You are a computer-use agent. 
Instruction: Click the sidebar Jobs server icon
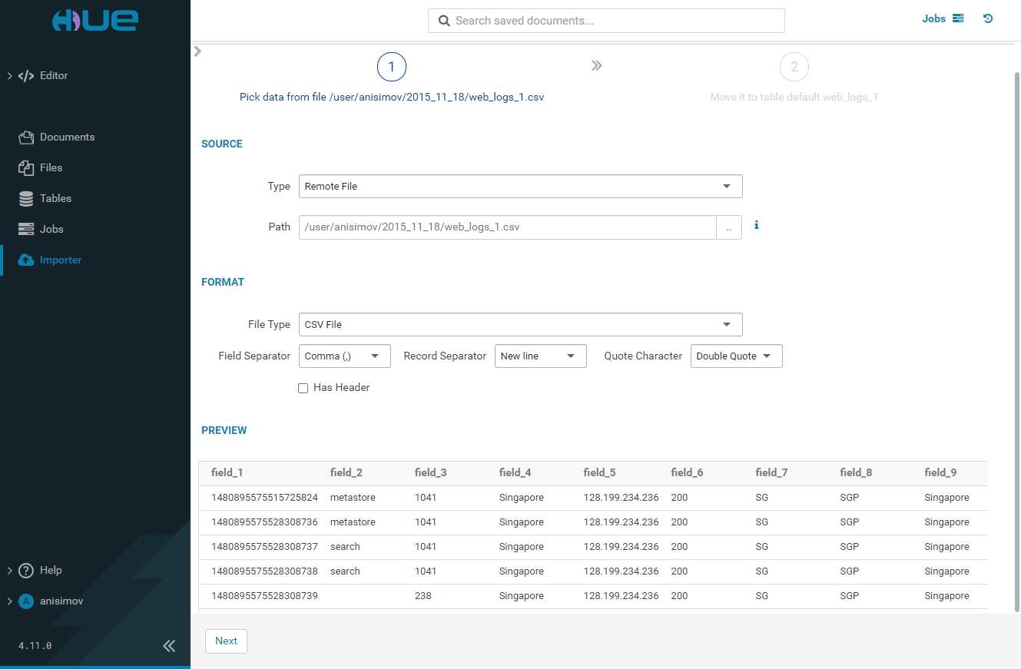pos(26,229)
